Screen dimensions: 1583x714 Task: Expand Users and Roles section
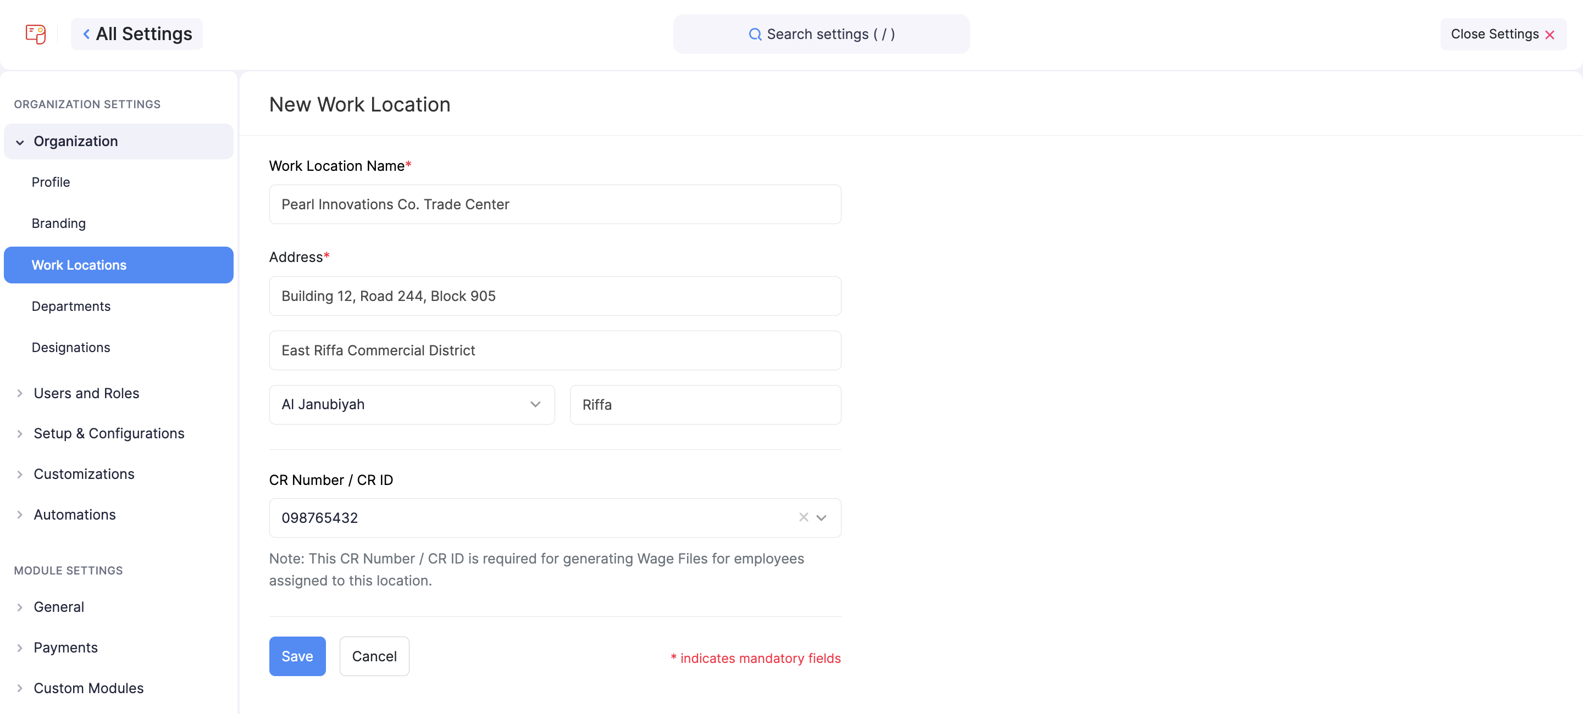click(20, 394)
